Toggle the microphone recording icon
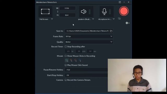Screen dimensions: 167x94 tap(104, 11)
